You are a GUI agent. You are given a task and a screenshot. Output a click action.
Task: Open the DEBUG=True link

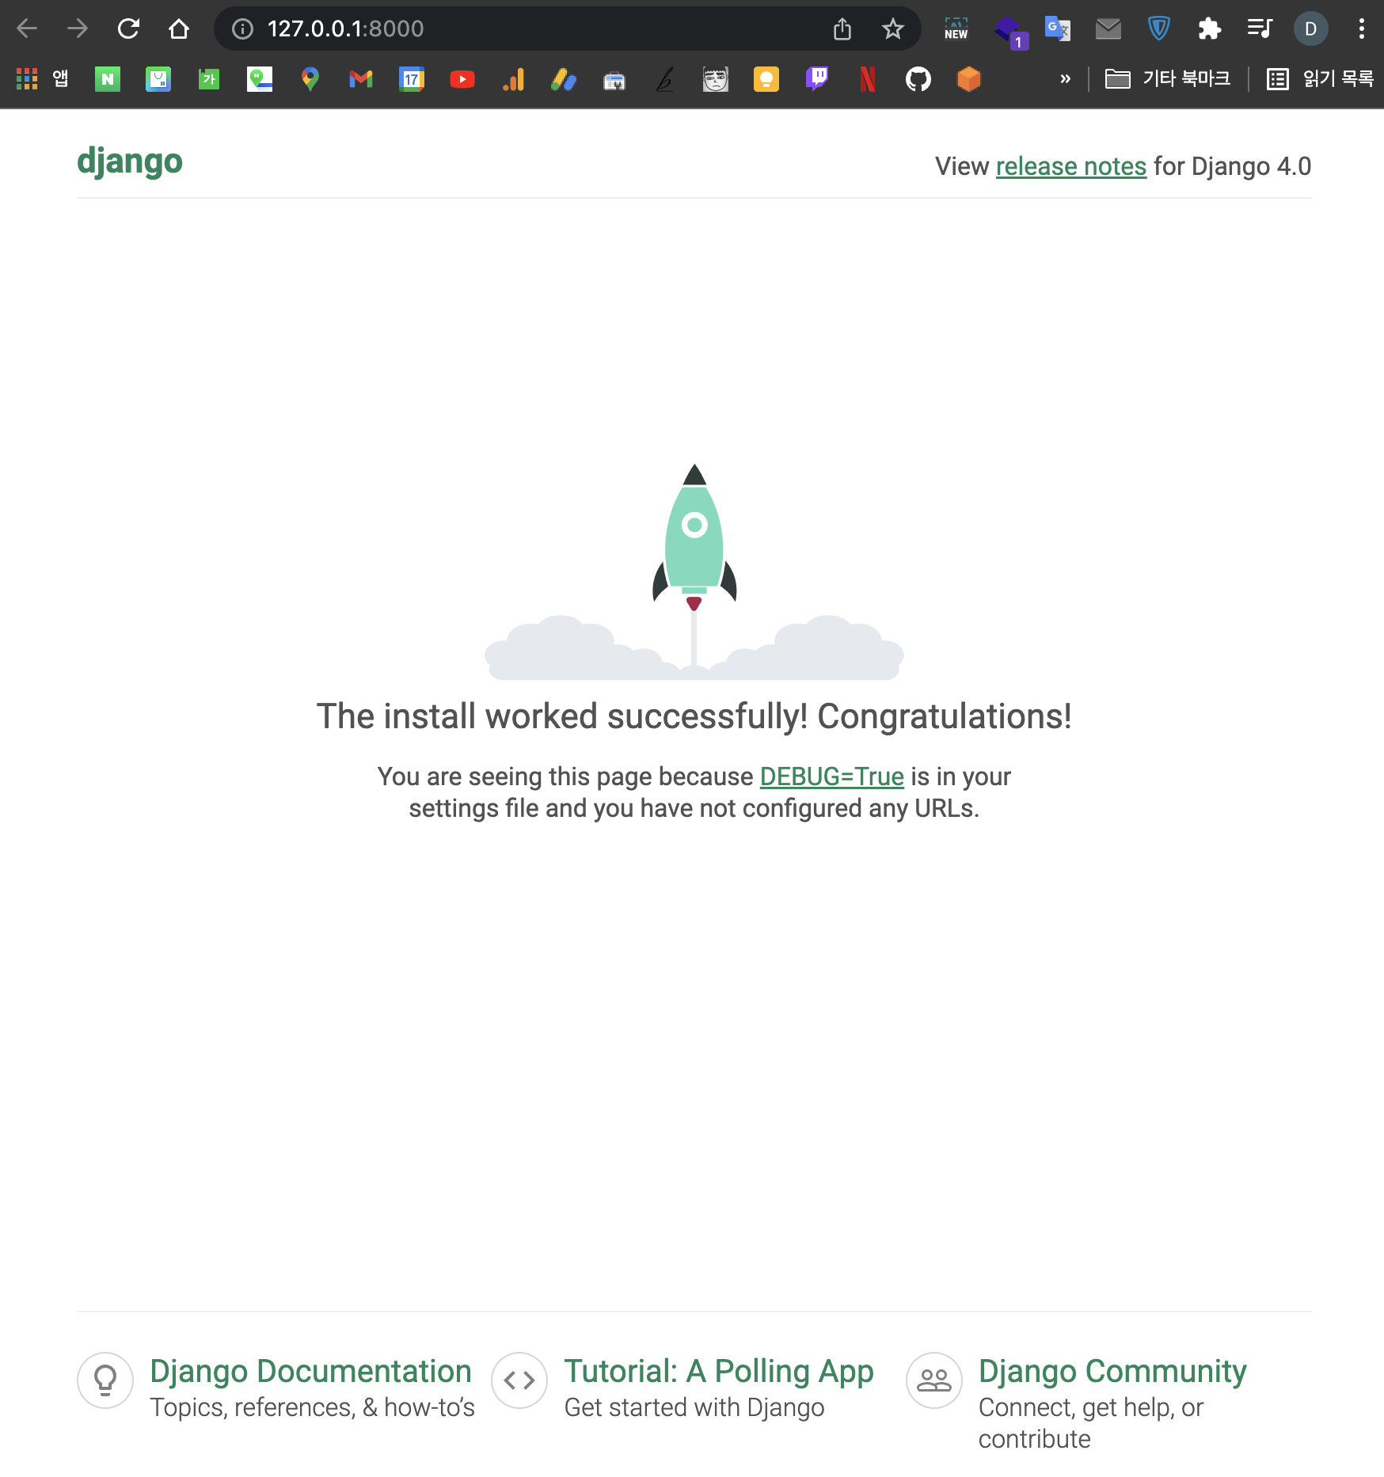(832, 776)
